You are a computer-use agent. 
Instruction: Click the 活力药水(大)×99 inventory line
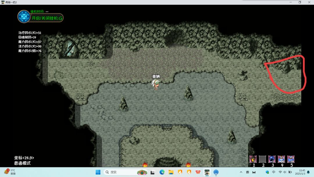click(30, 46)
